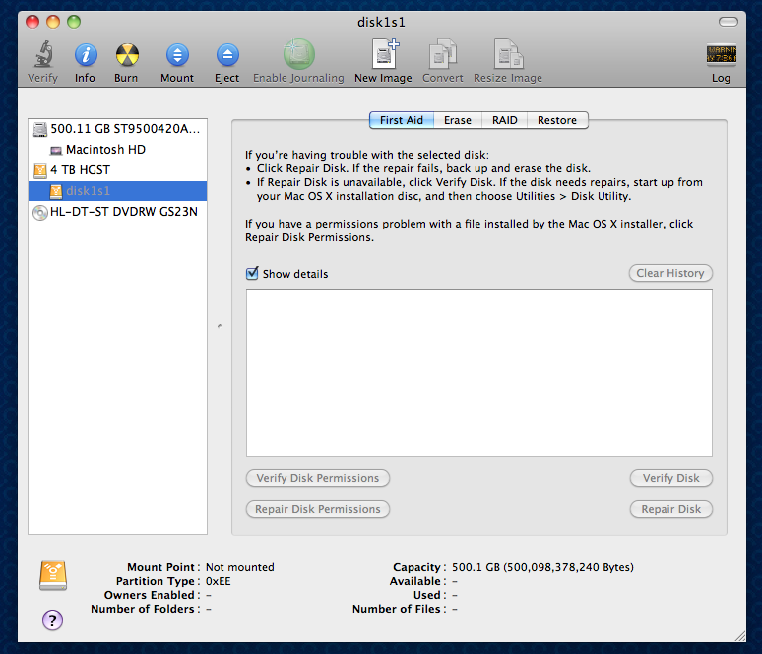The width and height of the screenshot is (762, 654).
Task: Click the 'Not mounted' mount point value
Action: 239,567
